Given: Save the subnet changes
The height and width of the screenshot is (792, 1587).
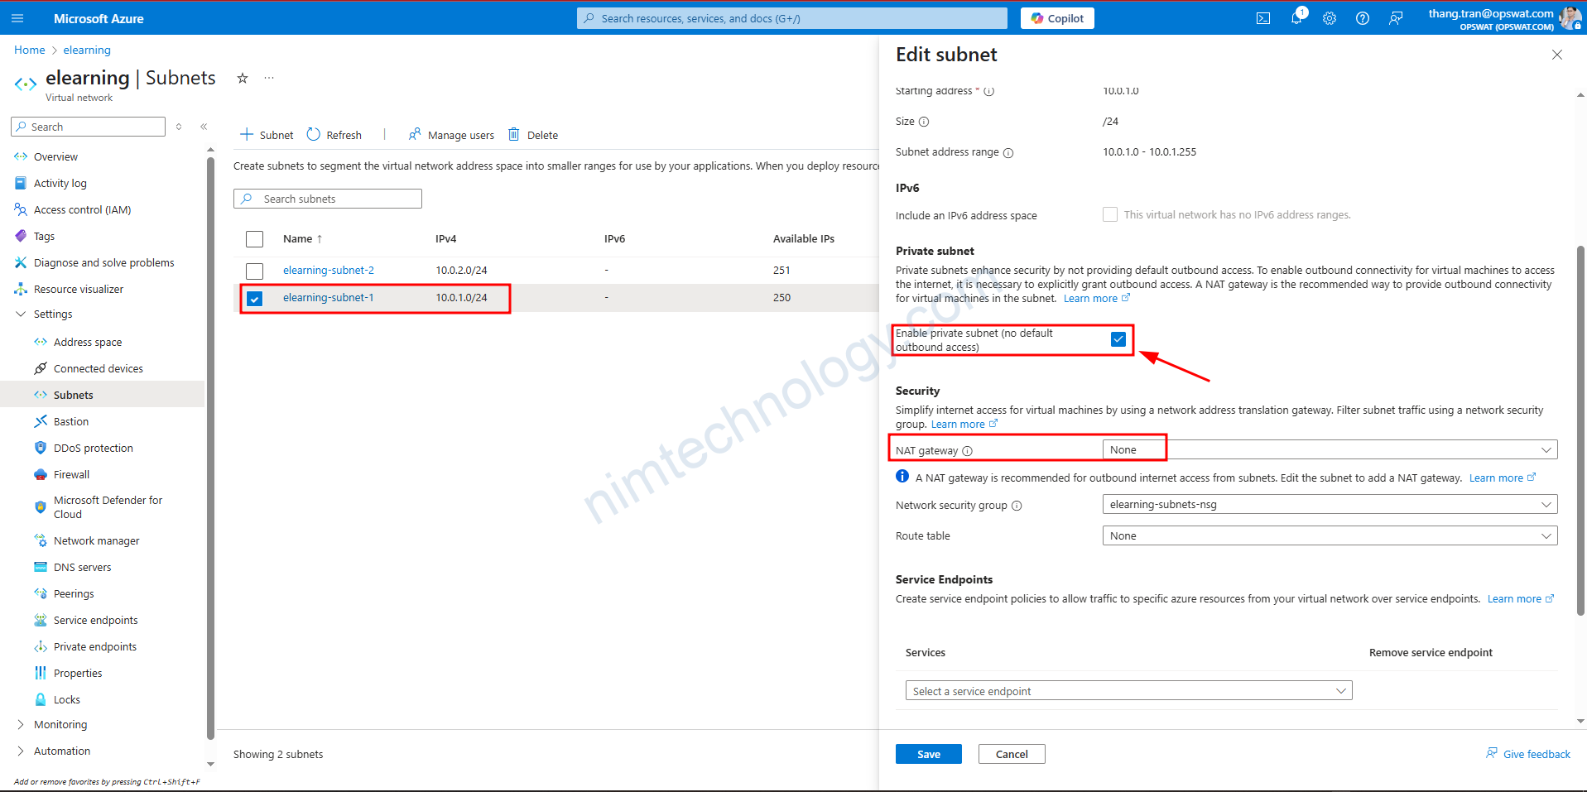Looking at the screenshot, I should click(x=928, y=754).
